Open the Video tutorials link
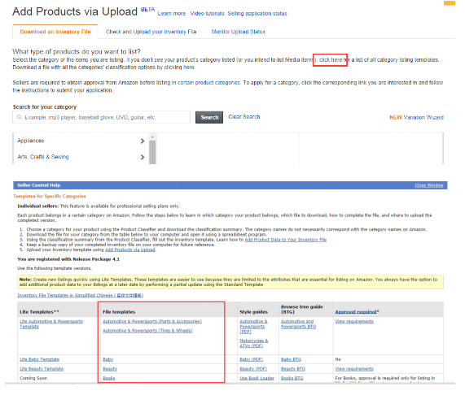The width and height of the screenshot is (465, 395). coord(207,14)
